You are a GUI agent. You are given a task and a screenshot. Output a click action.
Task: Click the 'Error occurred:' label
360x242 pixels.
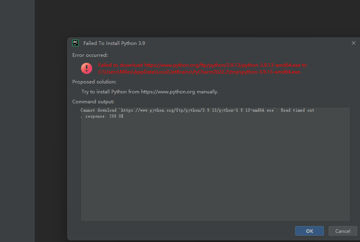(90, 55)
